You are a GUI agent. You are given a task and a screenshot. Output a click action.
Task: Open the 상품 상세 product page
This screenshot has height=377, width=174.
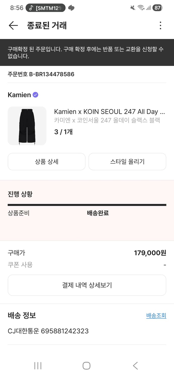(47, 162)
